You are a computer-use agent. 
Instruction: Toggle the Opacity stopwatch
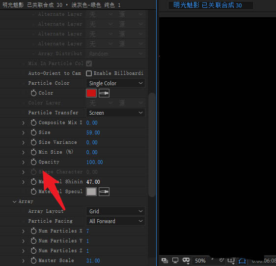[33, 162]
